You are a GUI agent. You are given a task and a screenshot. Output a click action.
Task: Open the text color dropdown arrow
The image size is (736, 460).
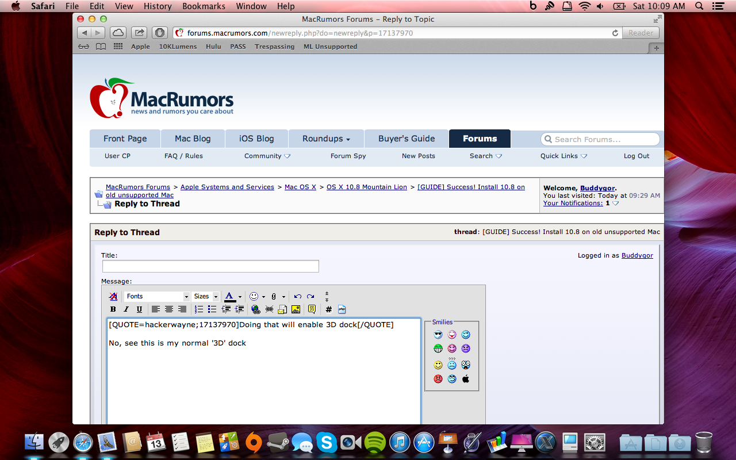[240, 297]
